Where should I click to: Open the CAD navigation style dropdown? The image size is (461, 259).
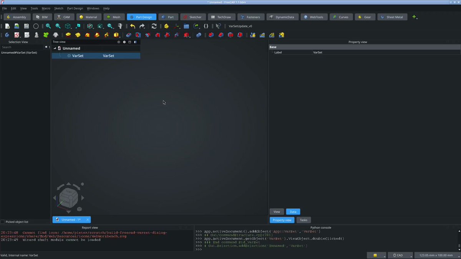pyautogui.click(x=411, y=256)
